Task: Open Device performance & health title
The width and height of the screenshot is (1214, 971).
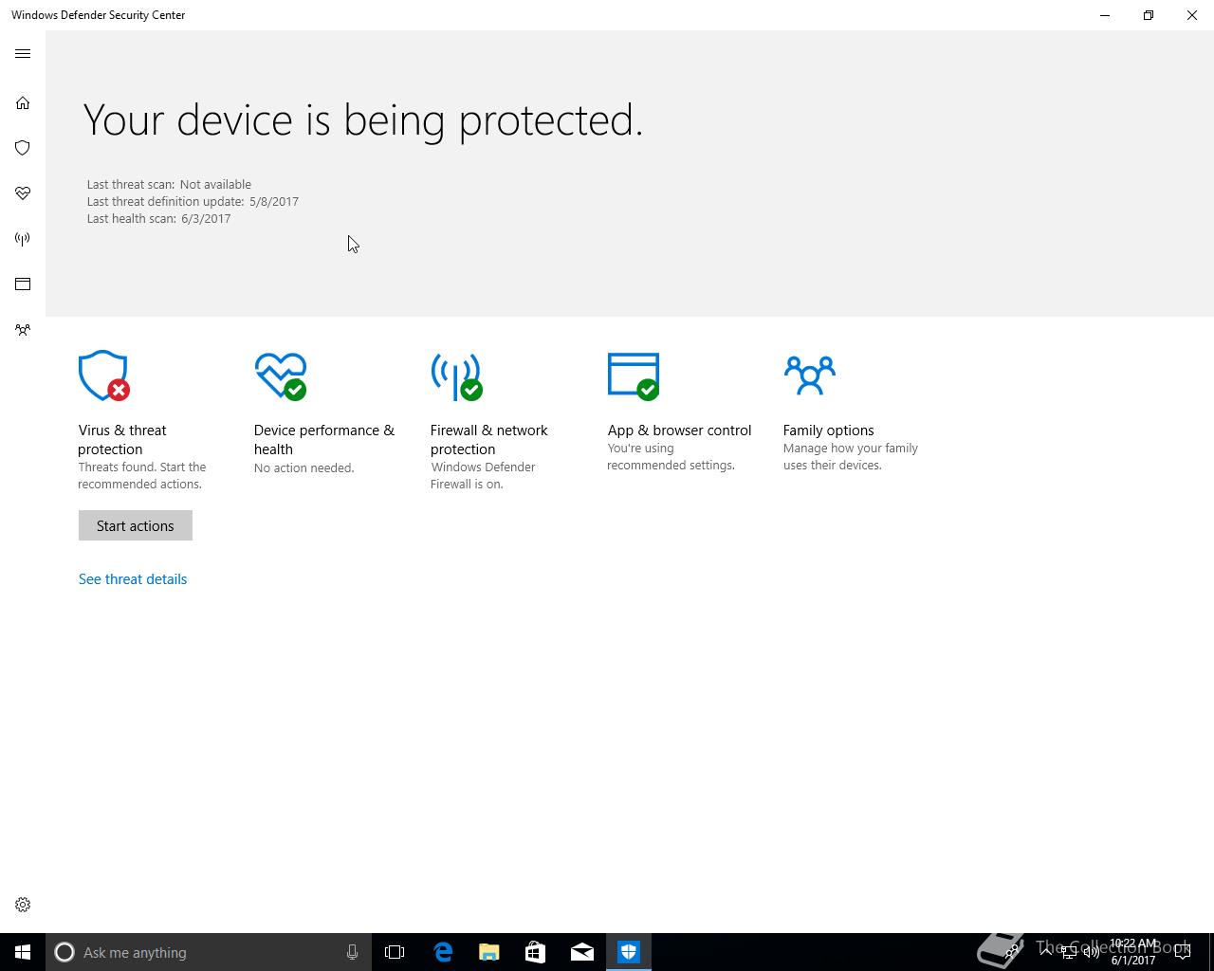Action: 324,440
